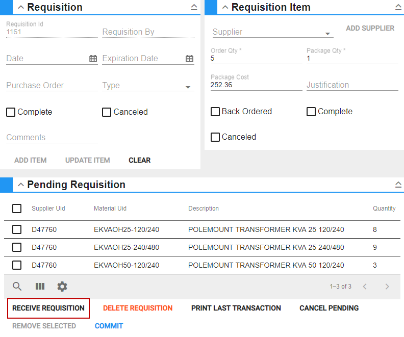Open the Expiration Date calendar icon
The width and height of the screenshot is (404, 337).
coord(189,59)
